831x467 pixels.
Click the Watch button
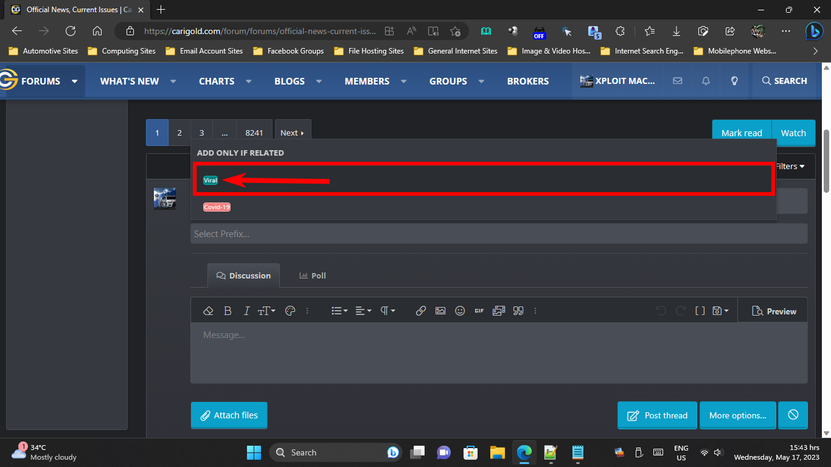coord(793,133)
